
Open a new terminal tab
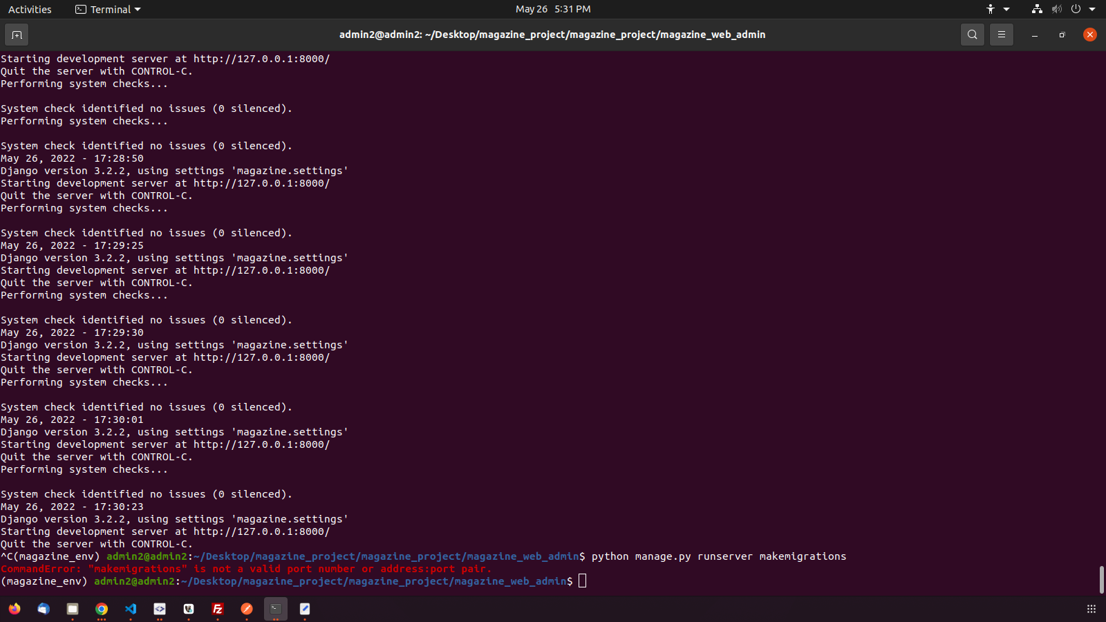click(x=17, y=35)
